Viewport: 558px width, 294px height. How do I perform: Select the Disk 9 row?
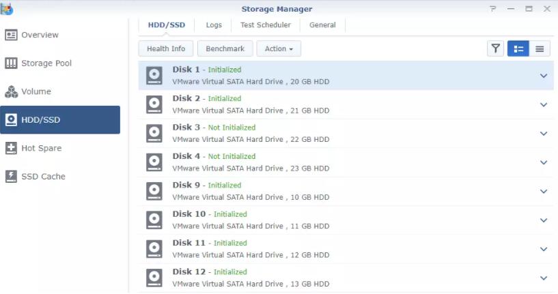tap(341, 191)
